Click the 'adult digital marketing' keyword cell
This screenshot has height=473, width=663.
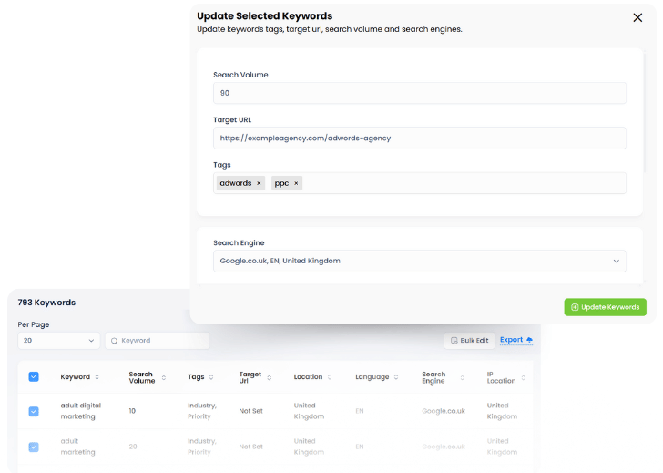pyautogui.click(x=81, y=411)
